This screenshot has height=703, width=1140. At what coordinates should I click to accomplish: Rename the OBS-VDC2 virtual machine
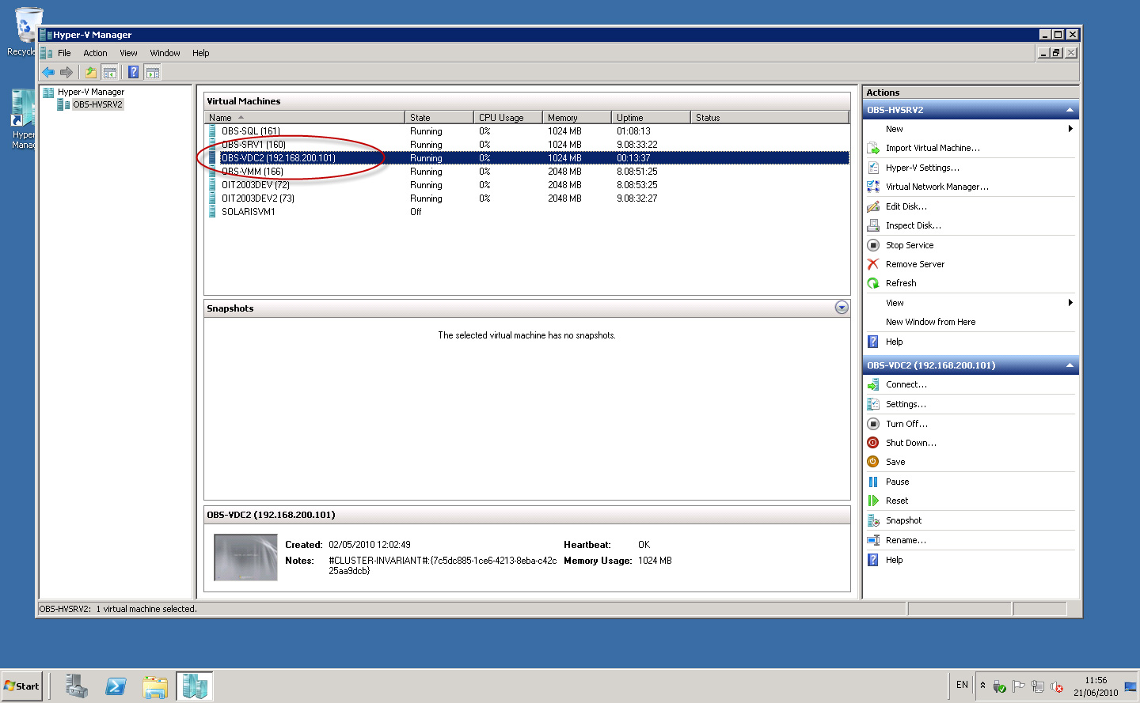pos(906,539)
